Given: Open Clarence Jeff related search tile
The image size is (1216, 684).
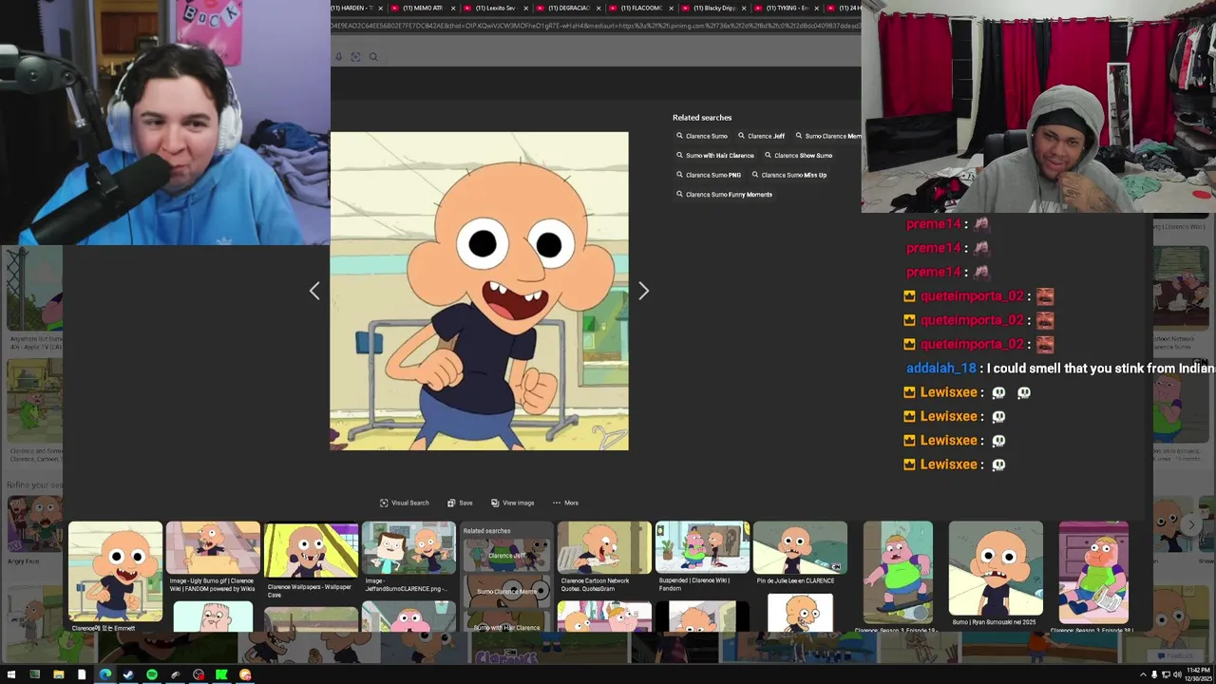Looking at the screenshot, I should [506, 555].
